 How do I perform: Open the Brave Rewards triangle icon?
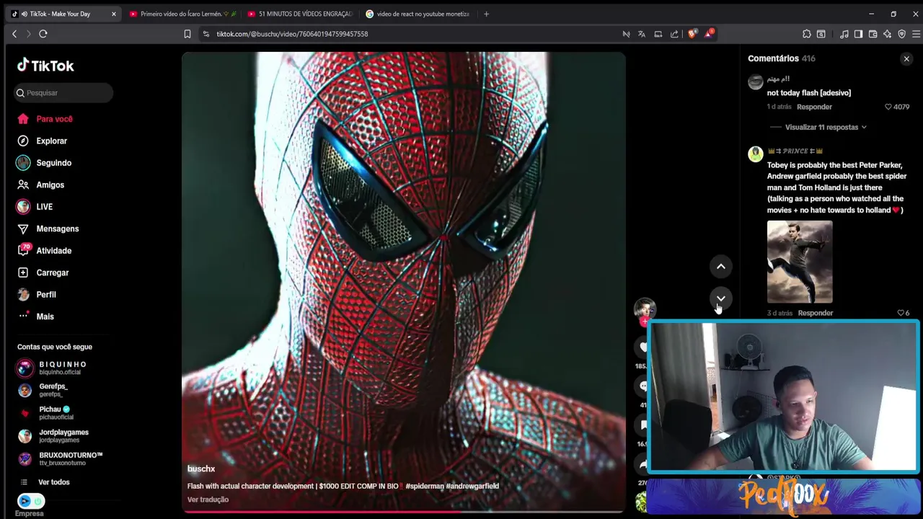(x=710, y=33)
